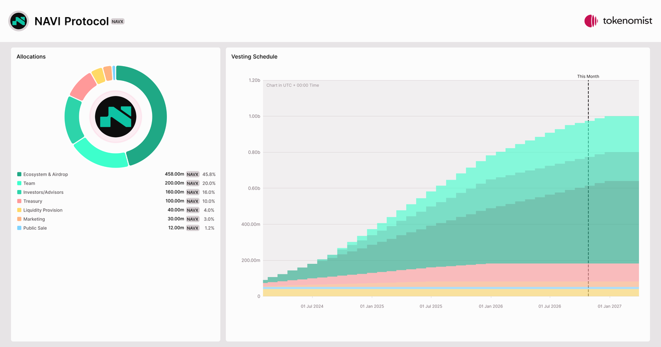Click the '01 Jan 2025' axis label

click(x=372, y=306)
